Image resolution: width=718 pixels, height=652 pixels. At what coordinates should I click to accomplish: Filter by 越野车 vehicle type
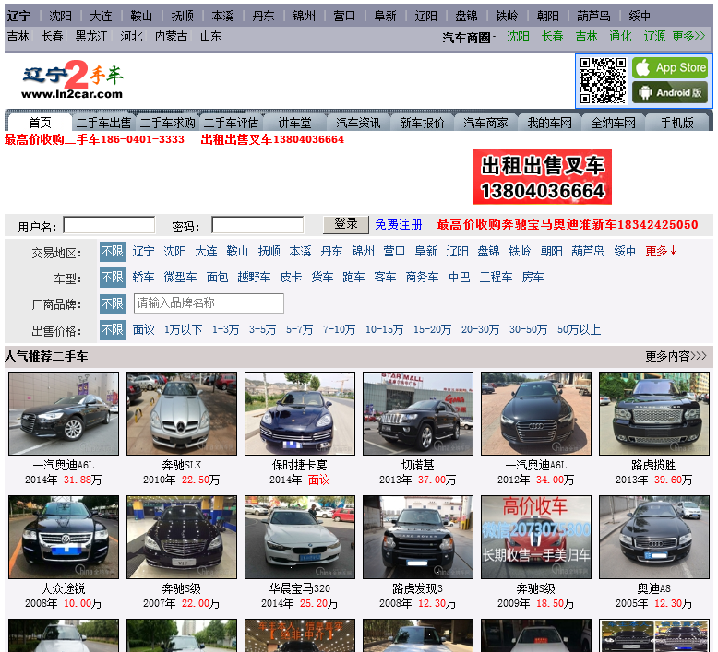[254, 278]
